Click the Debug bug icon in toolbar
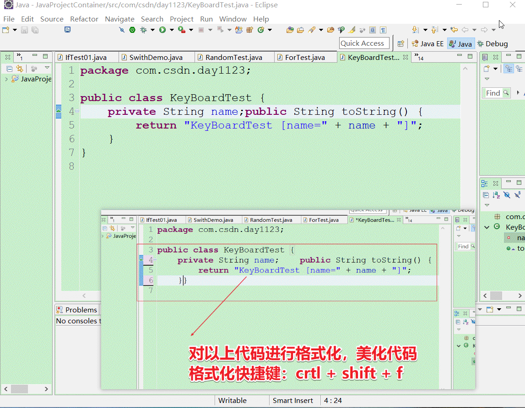This screenshot has height=408, width=525. coord(143,30)
